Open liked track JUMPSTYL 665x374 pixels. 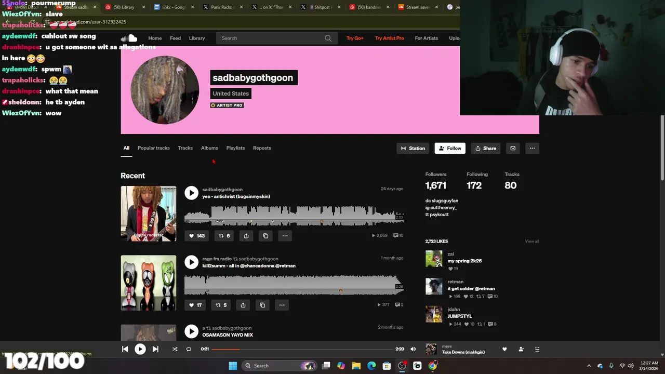460,316
